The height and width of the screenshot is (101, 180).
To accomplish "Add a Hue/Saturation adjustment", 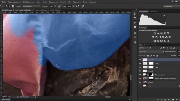I will [153, 37].
